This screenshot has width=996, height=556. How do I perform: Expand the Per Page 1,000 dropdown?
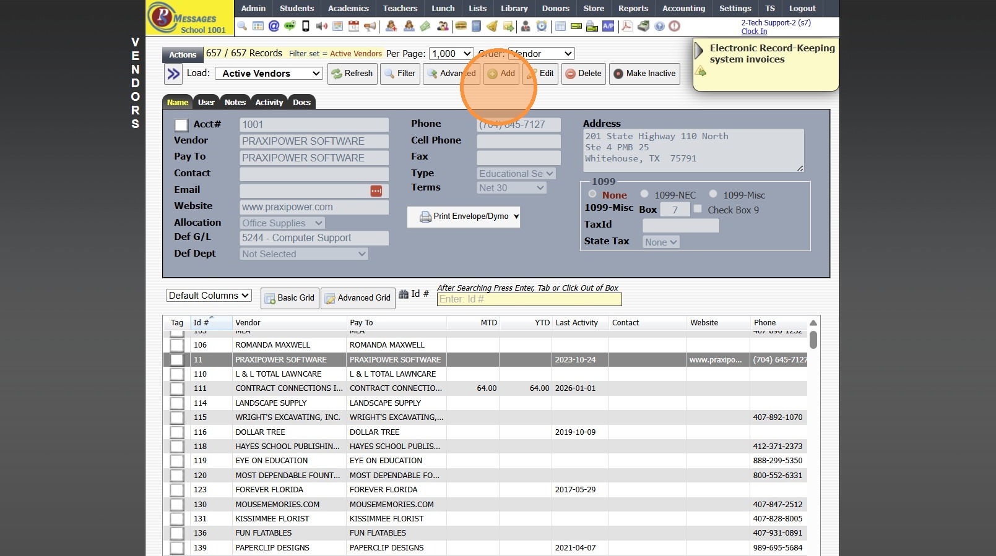coord(451,54)
